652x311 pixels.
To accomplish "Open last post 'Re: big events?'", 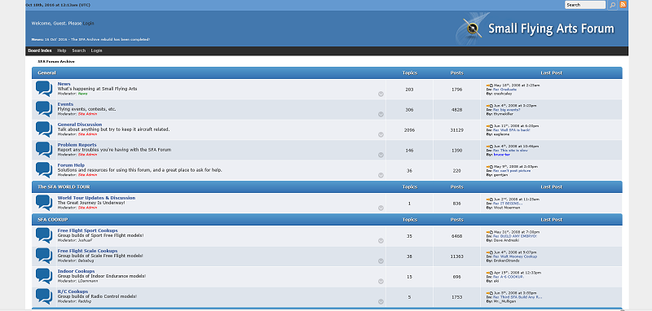I will [507, 110].
